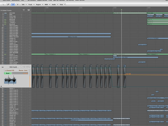168x126 pixels.
Task: Click the playhead marker in the bar ruler
Action: [122, 10]
